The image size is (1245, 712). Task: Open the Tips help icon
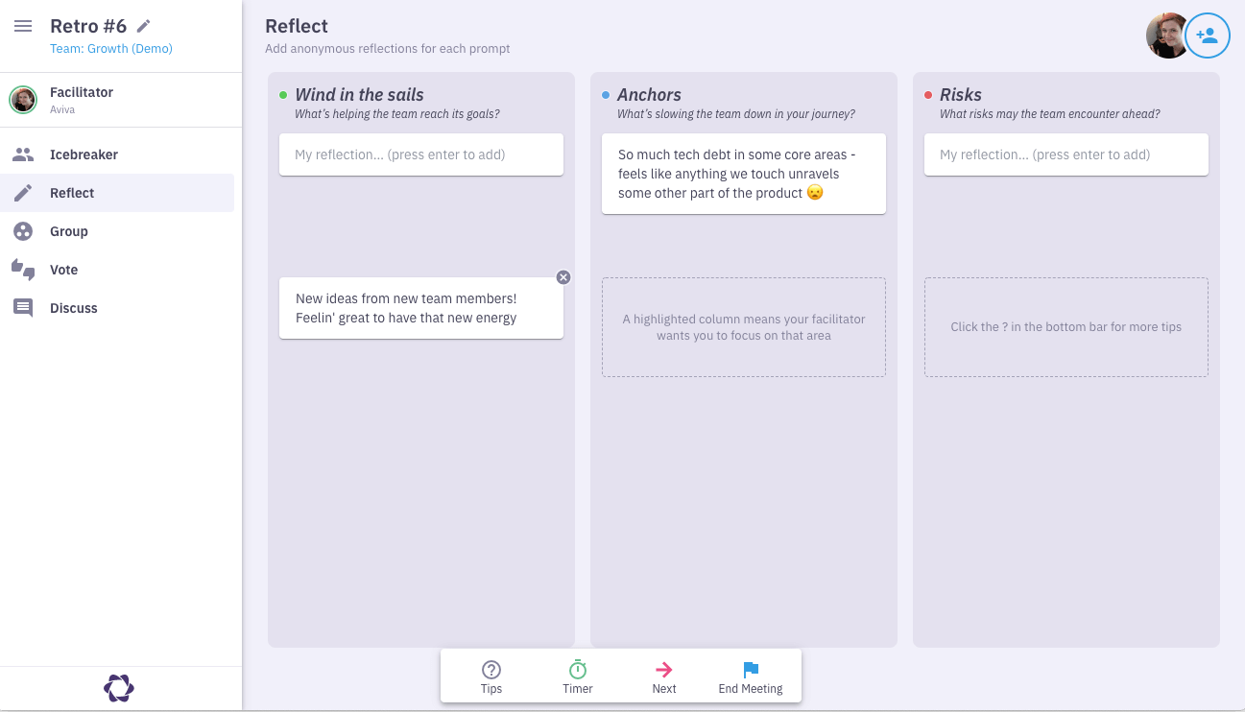pyautogui.click(x=491, y=676)
